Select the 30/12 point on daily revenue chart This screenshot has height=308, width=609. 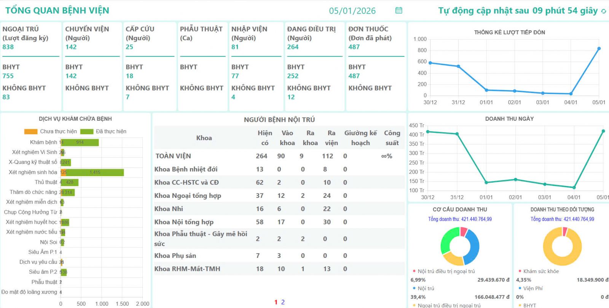(x=428, y=132)
